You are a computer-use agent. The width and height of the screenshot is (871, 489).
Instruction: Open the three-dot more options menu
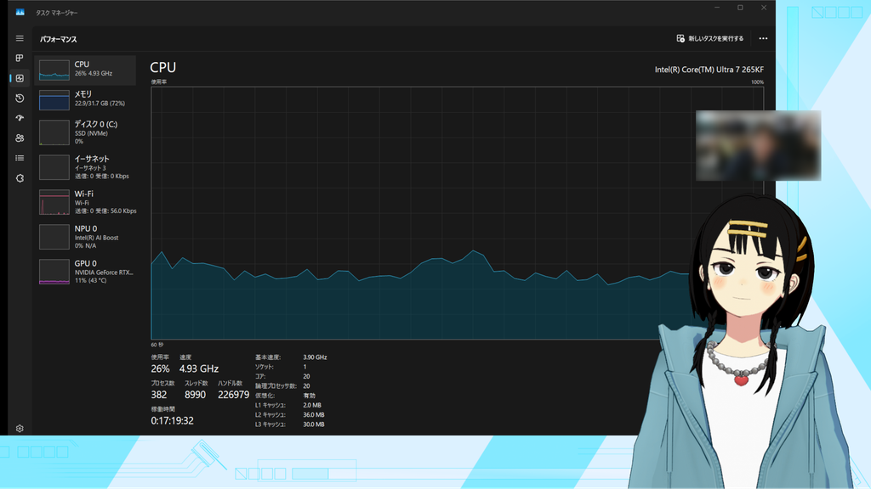click(x=763, y=38)
